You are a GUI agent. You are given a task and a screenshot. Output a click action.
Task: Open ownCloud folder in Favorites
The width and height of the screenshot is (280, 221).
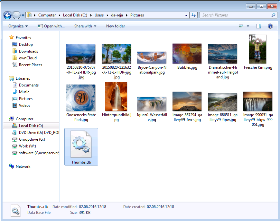click(x=27, y=58)
